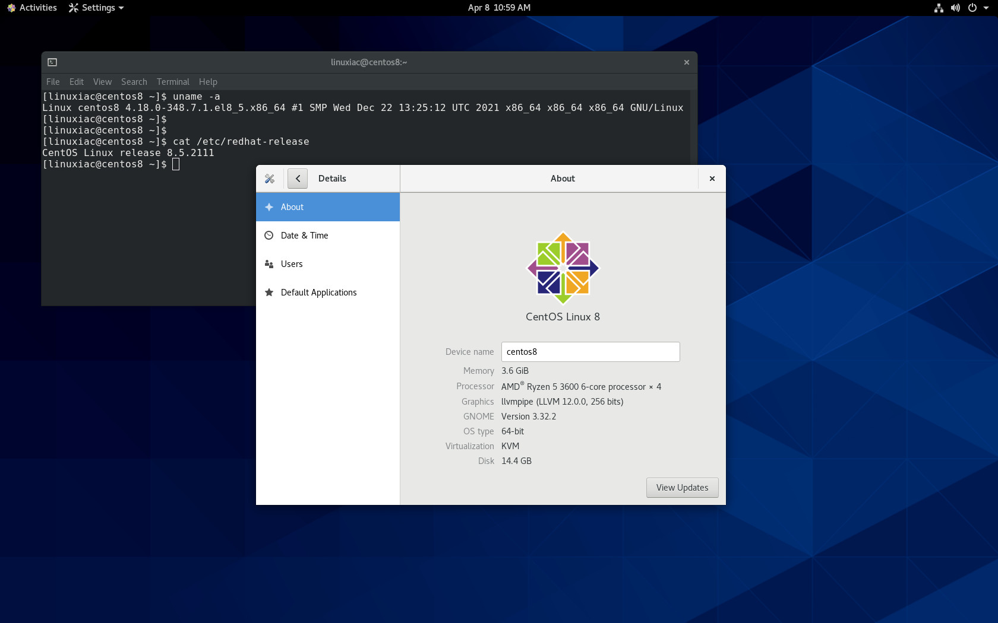
Task: Click the Activities CentOS icon
Action: tap(11, 8)
